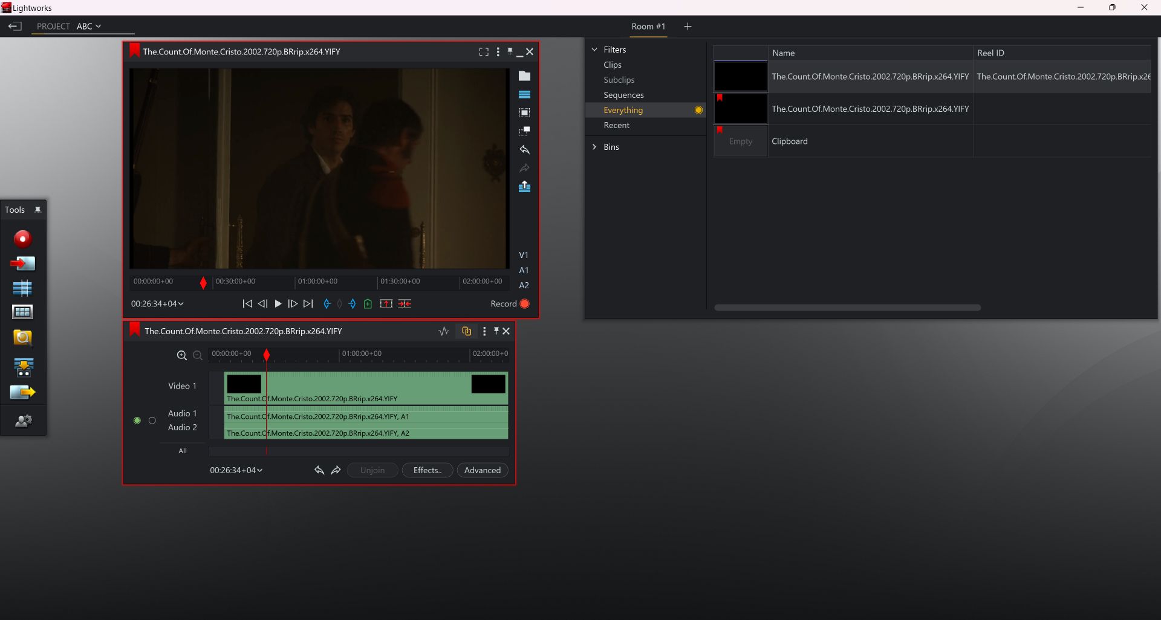
Task: Open timeline timecode 00:26:34+04 dropdown
Action: pyautogui.click(x=236, y=470)
